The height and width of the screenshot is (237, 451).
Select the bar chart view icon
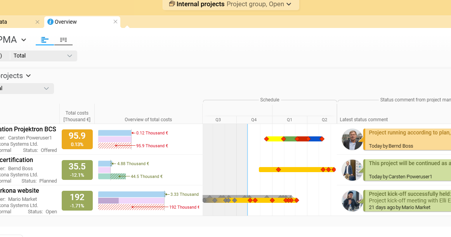[x=45, y=40]
